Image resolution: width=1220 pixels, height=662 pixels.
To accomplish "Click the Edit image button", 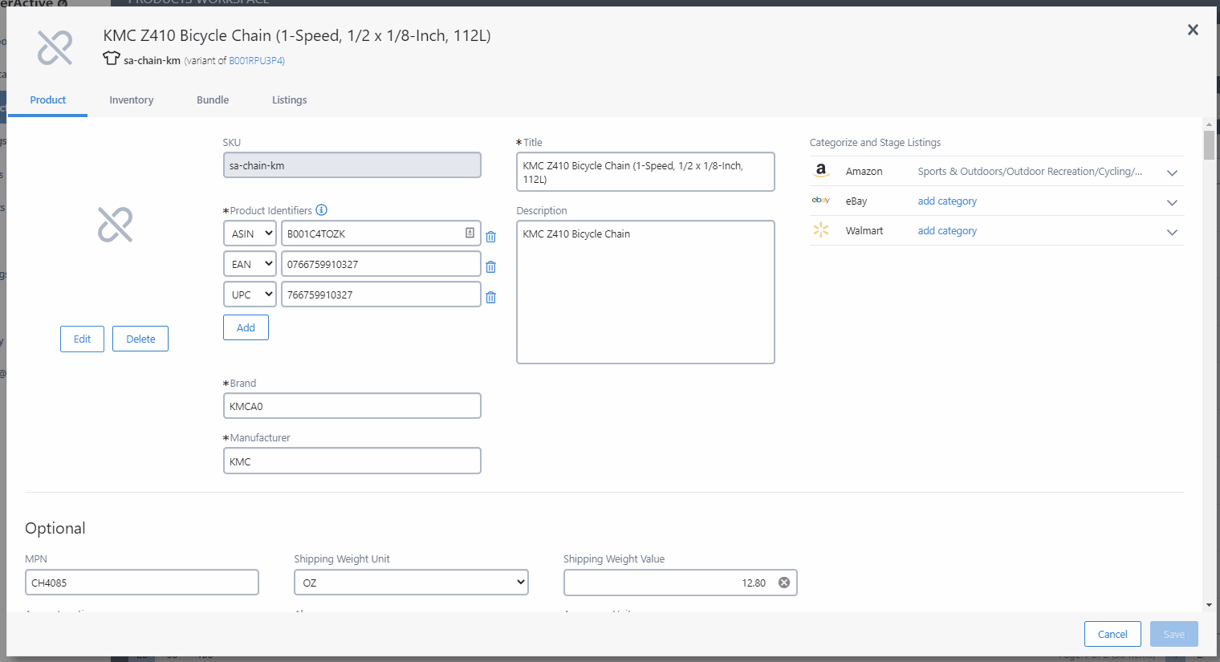I will click(82, 339).
